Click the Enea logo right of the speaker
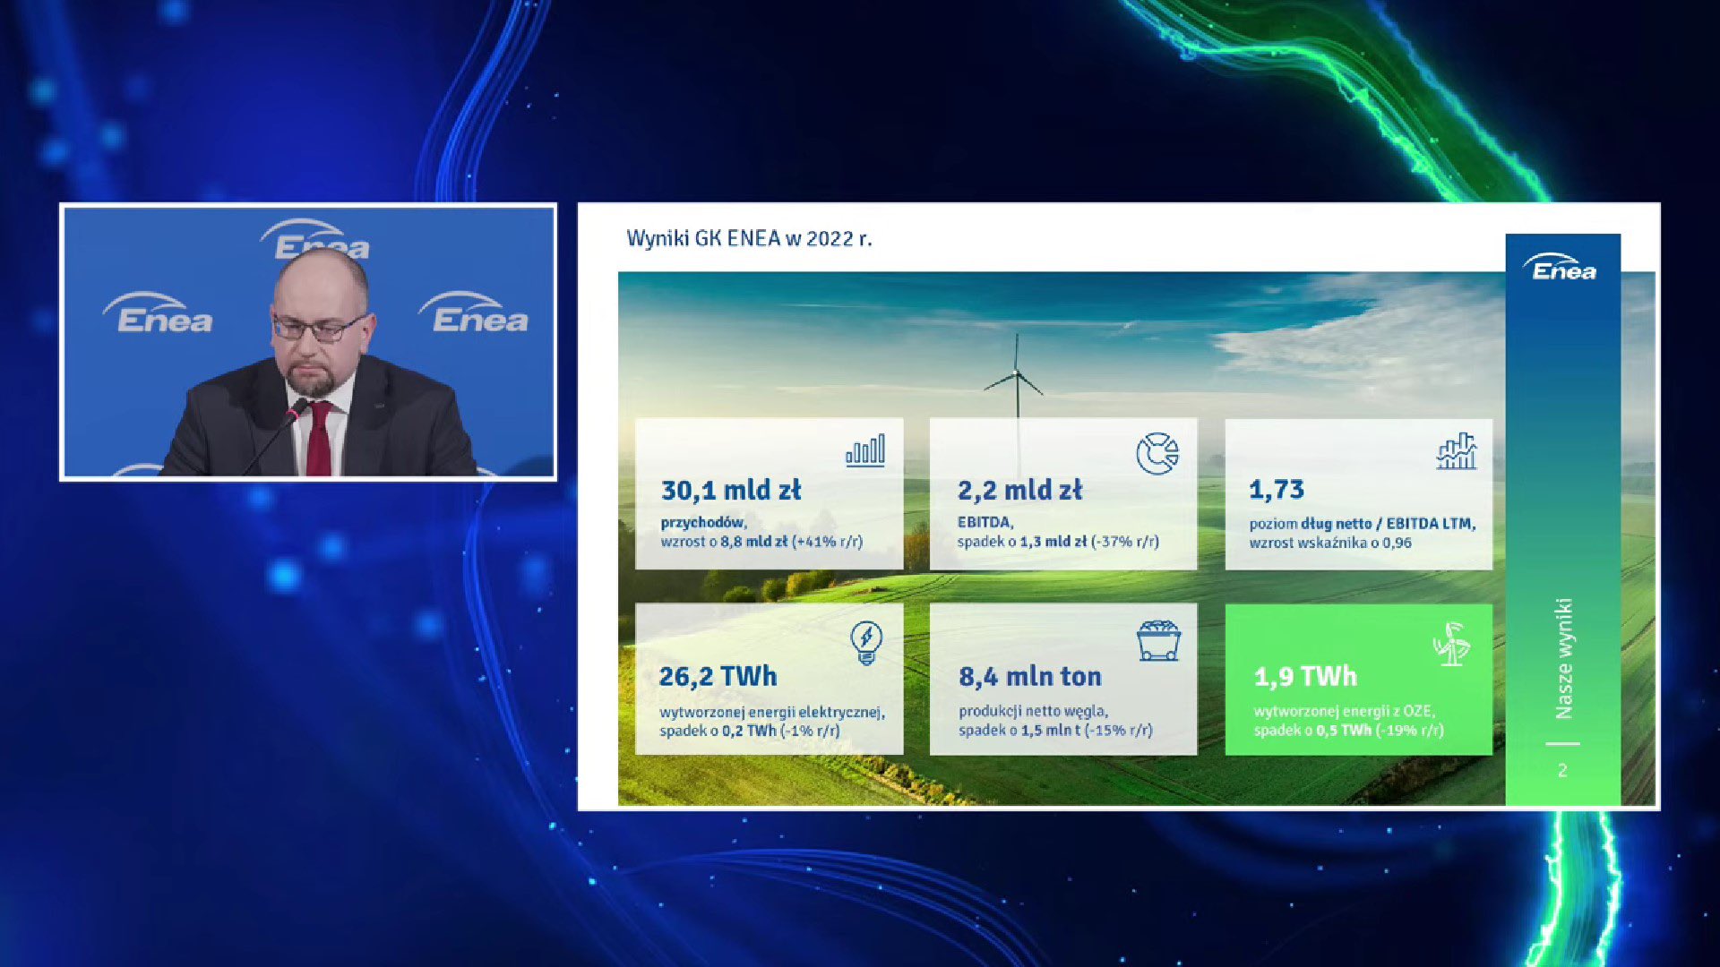The width and height of the screenshot is (1720, 967). tap(474, 313)
